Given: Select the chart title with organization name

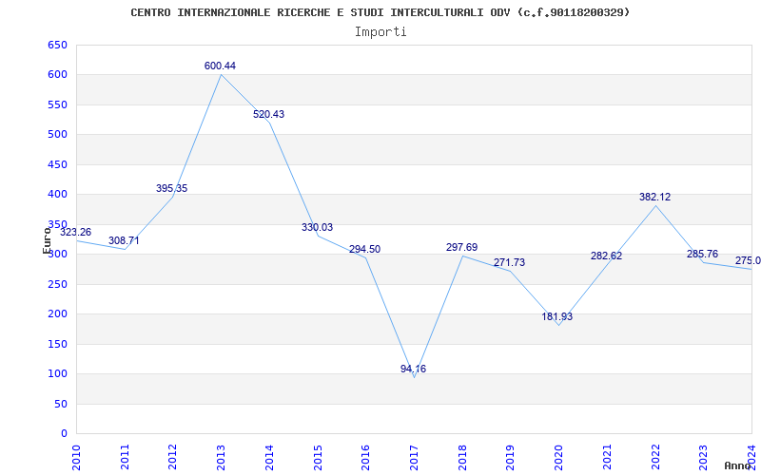Looking at the screenshot, I should [380, 12].
